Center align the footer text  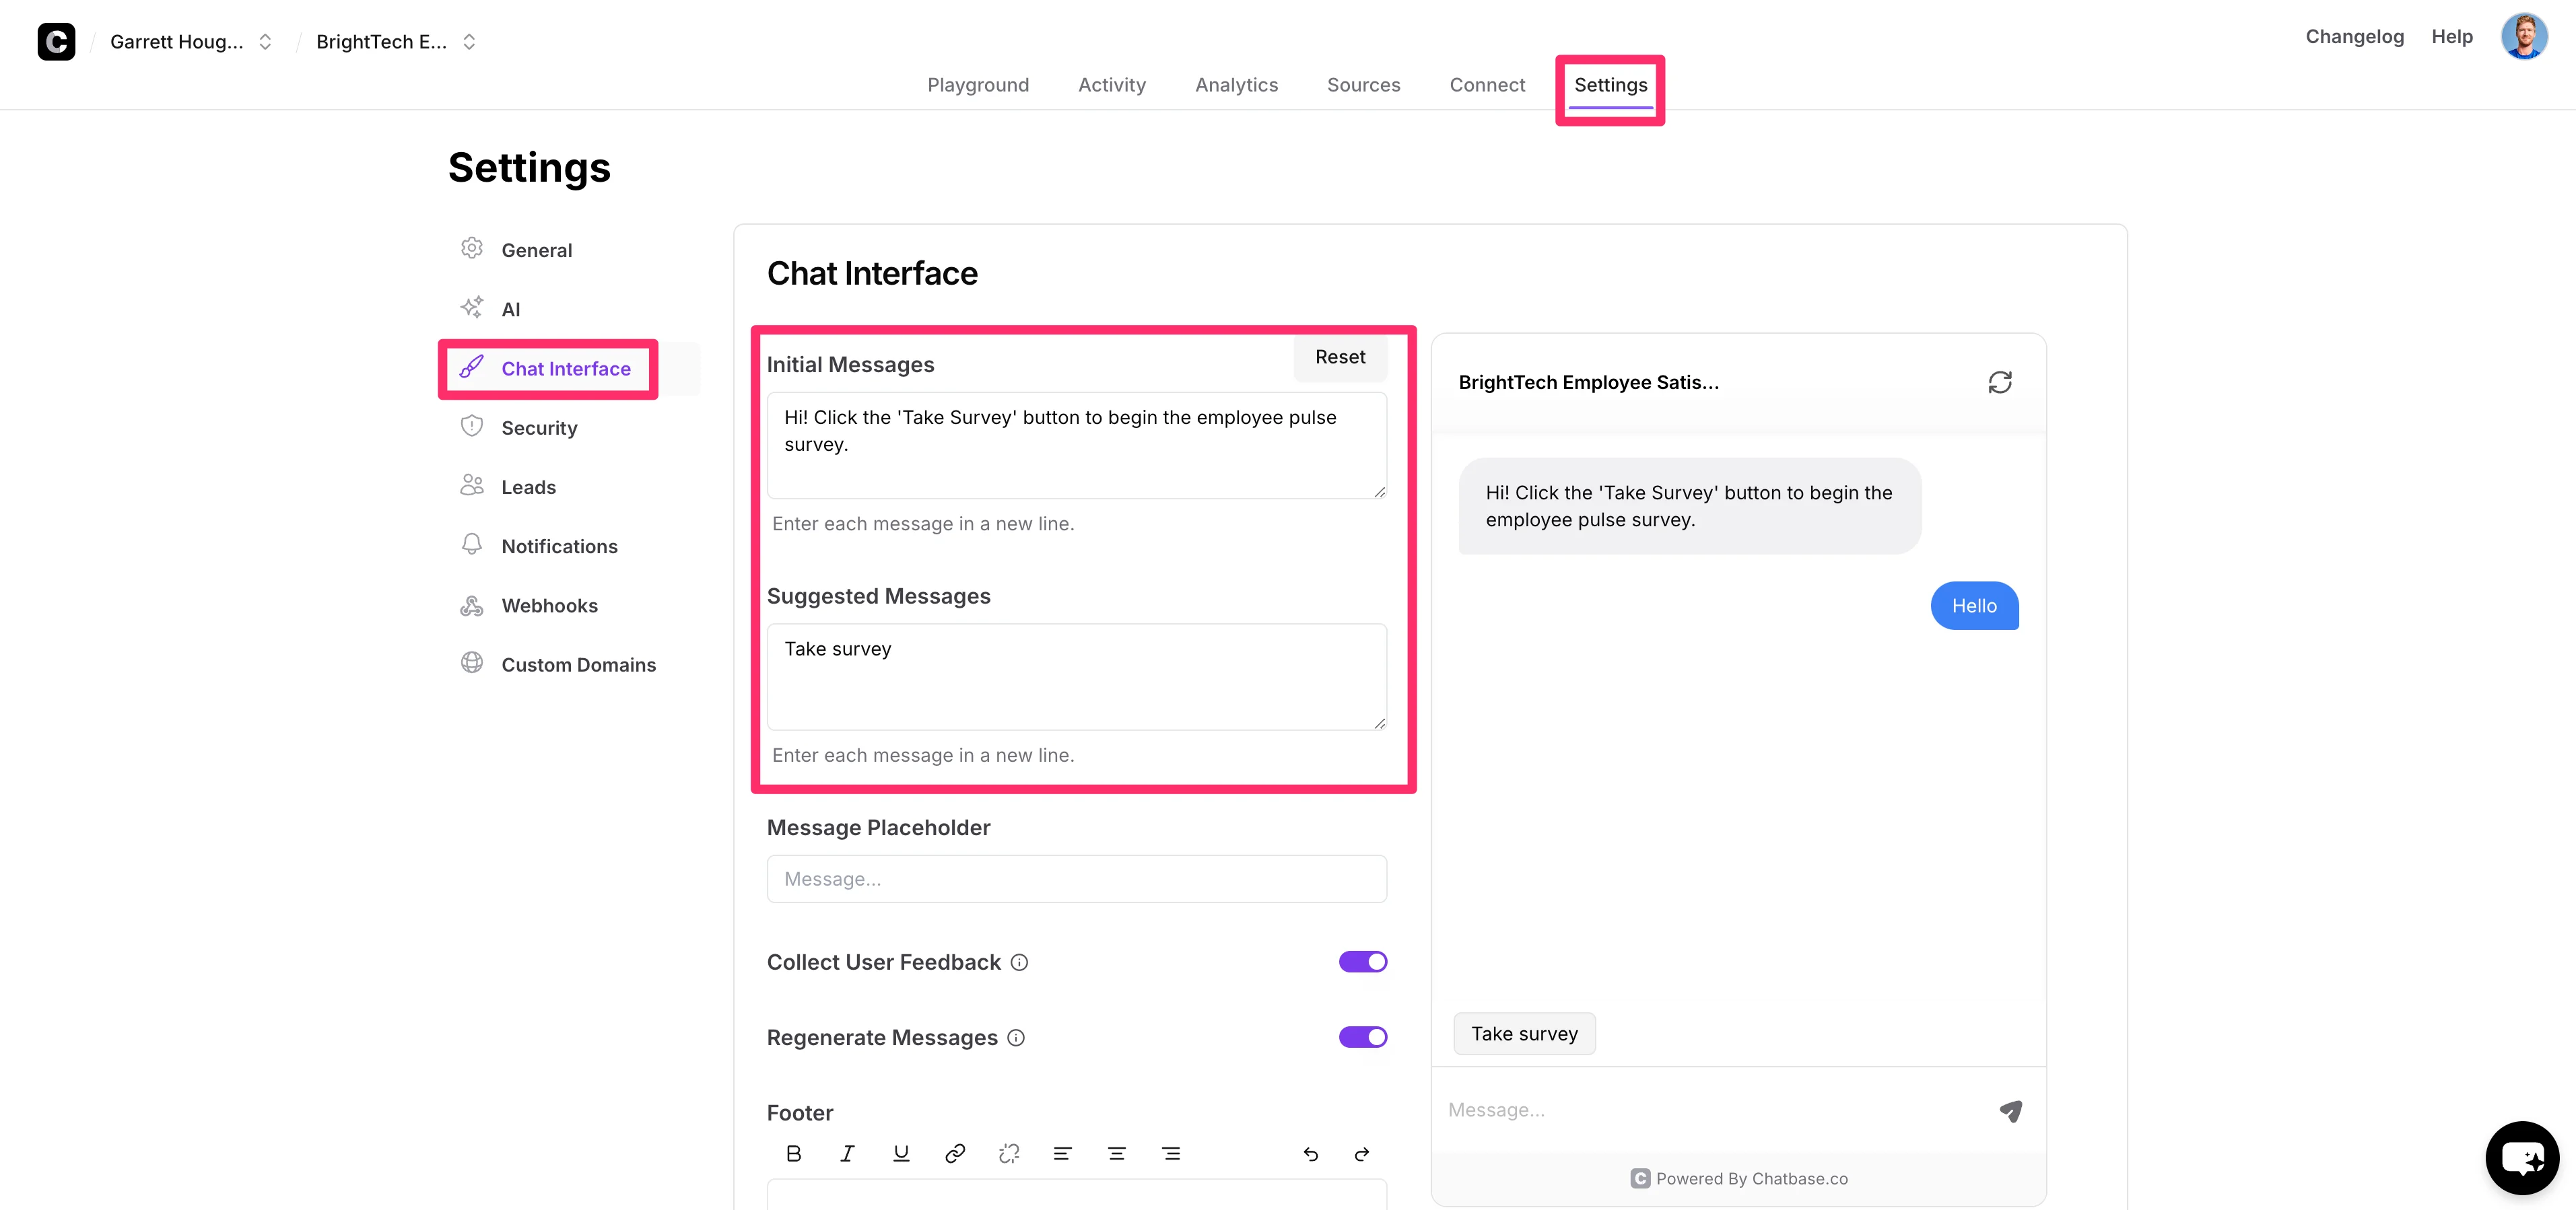point(1116,1153)
